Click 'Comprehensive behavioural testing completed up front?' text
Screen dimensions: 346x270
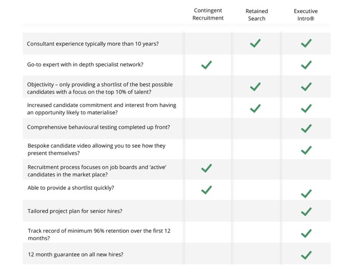[99, 127]
